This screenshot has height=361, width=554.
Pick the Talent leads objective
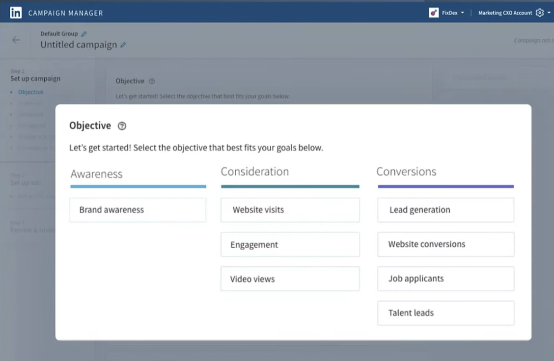[446, 313]
